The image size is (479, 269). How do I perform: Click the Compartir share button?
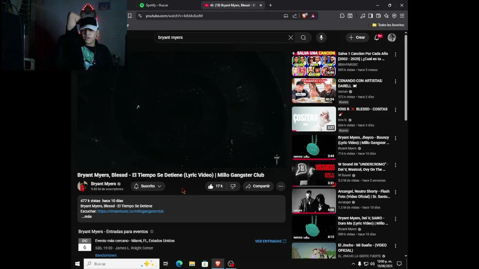pos(258,186)
